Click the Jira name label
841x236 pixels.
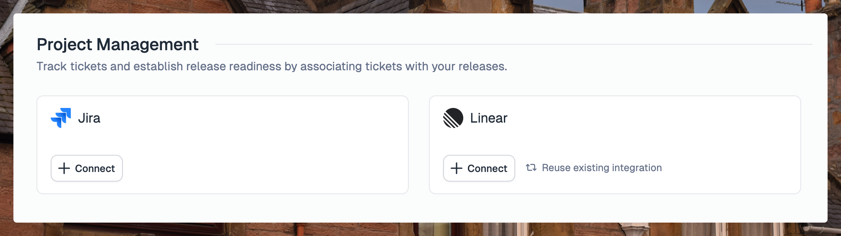coord(89,118)
